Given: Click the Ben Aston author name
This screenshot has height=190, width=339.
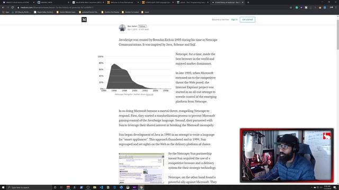Looking at the screenshot, I should pos(132,26).
